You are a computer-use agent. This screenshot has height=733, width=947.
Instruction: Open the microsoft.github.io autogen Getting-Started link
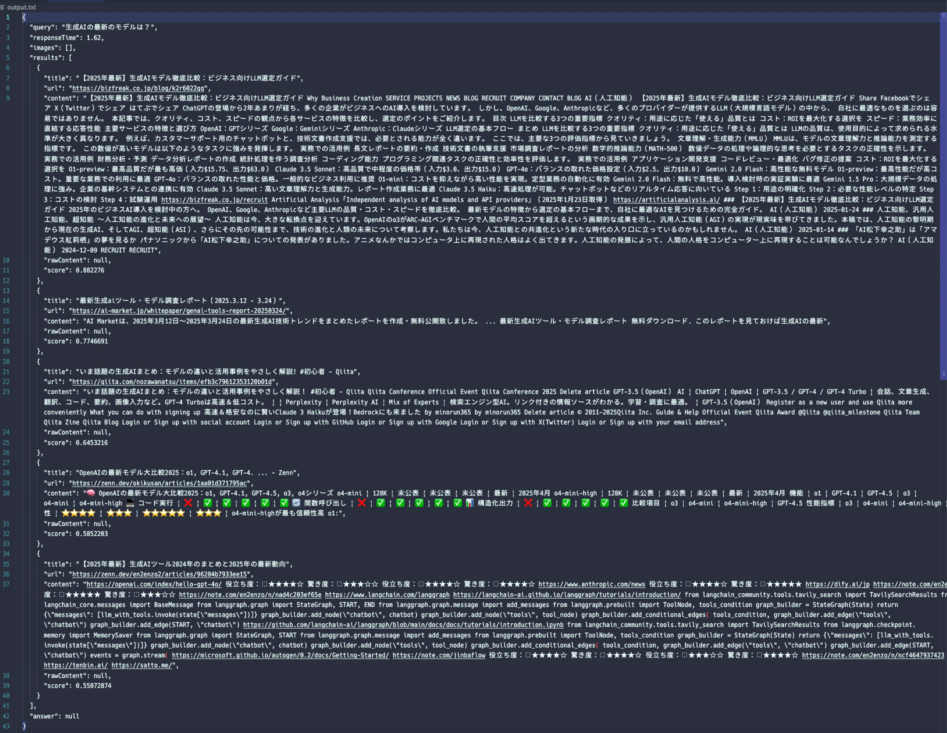(280, 655)
